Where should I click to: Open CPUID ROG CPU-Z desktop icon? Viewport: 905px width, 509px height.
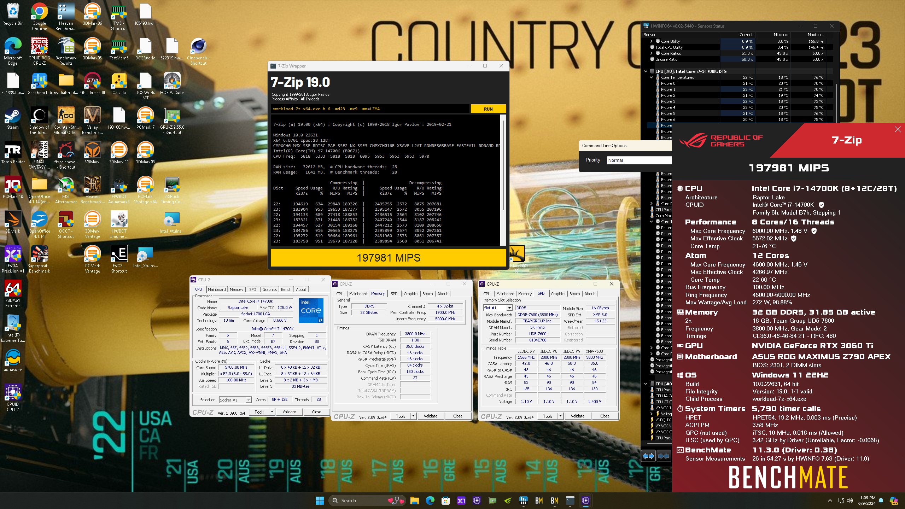coord(39,52)
